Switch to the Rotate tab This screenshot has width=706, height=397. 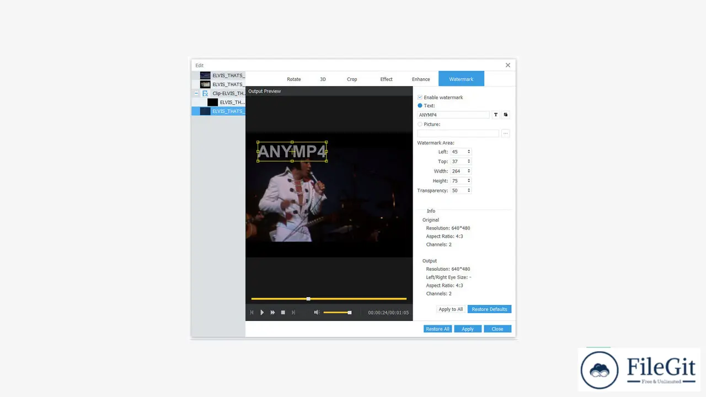pos(294,79)
